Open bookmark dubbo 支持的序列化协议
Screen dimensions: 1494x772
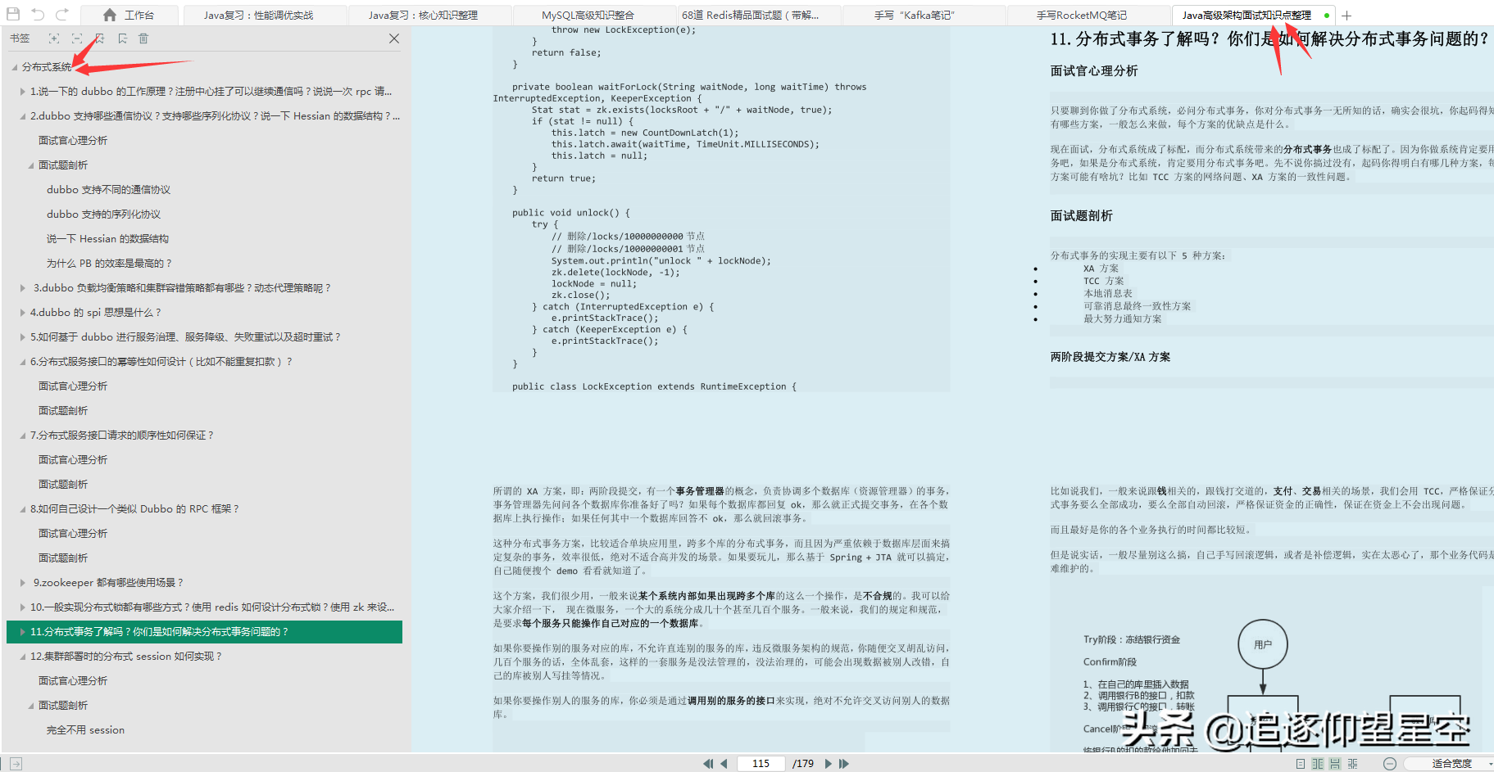(x=103, y=214)
